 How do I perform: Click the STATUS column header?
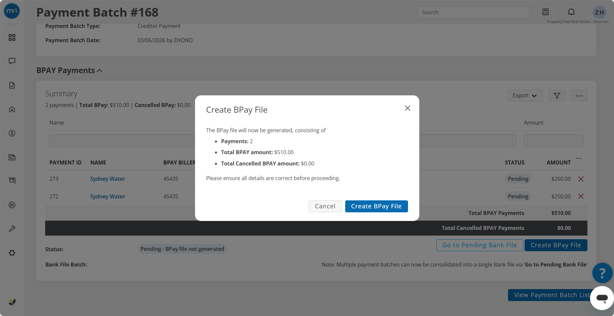tap(514, 162)
